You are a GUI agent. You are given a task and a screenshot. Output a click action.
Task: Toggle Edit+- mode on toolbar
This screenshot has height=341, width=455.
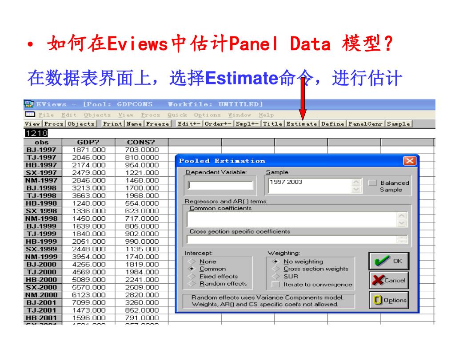[x=189, y=124]
